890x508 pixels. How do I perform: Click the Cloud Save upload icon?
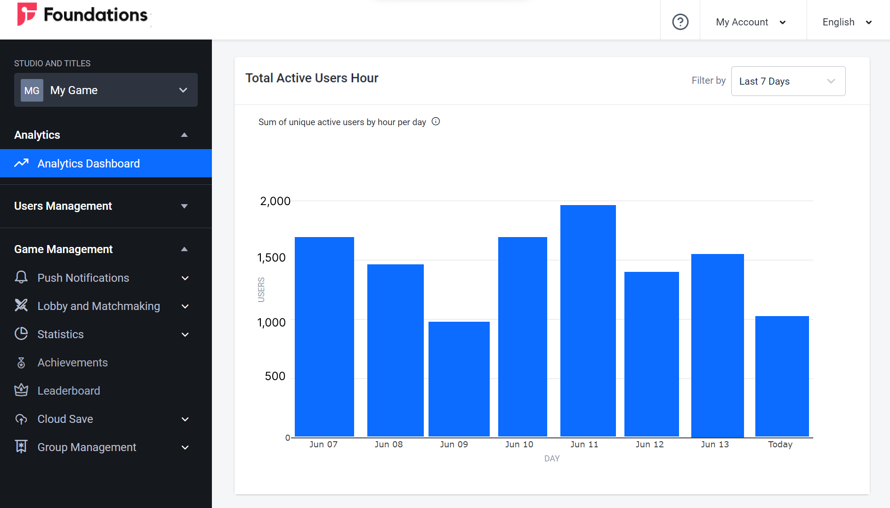coord(21,419)
